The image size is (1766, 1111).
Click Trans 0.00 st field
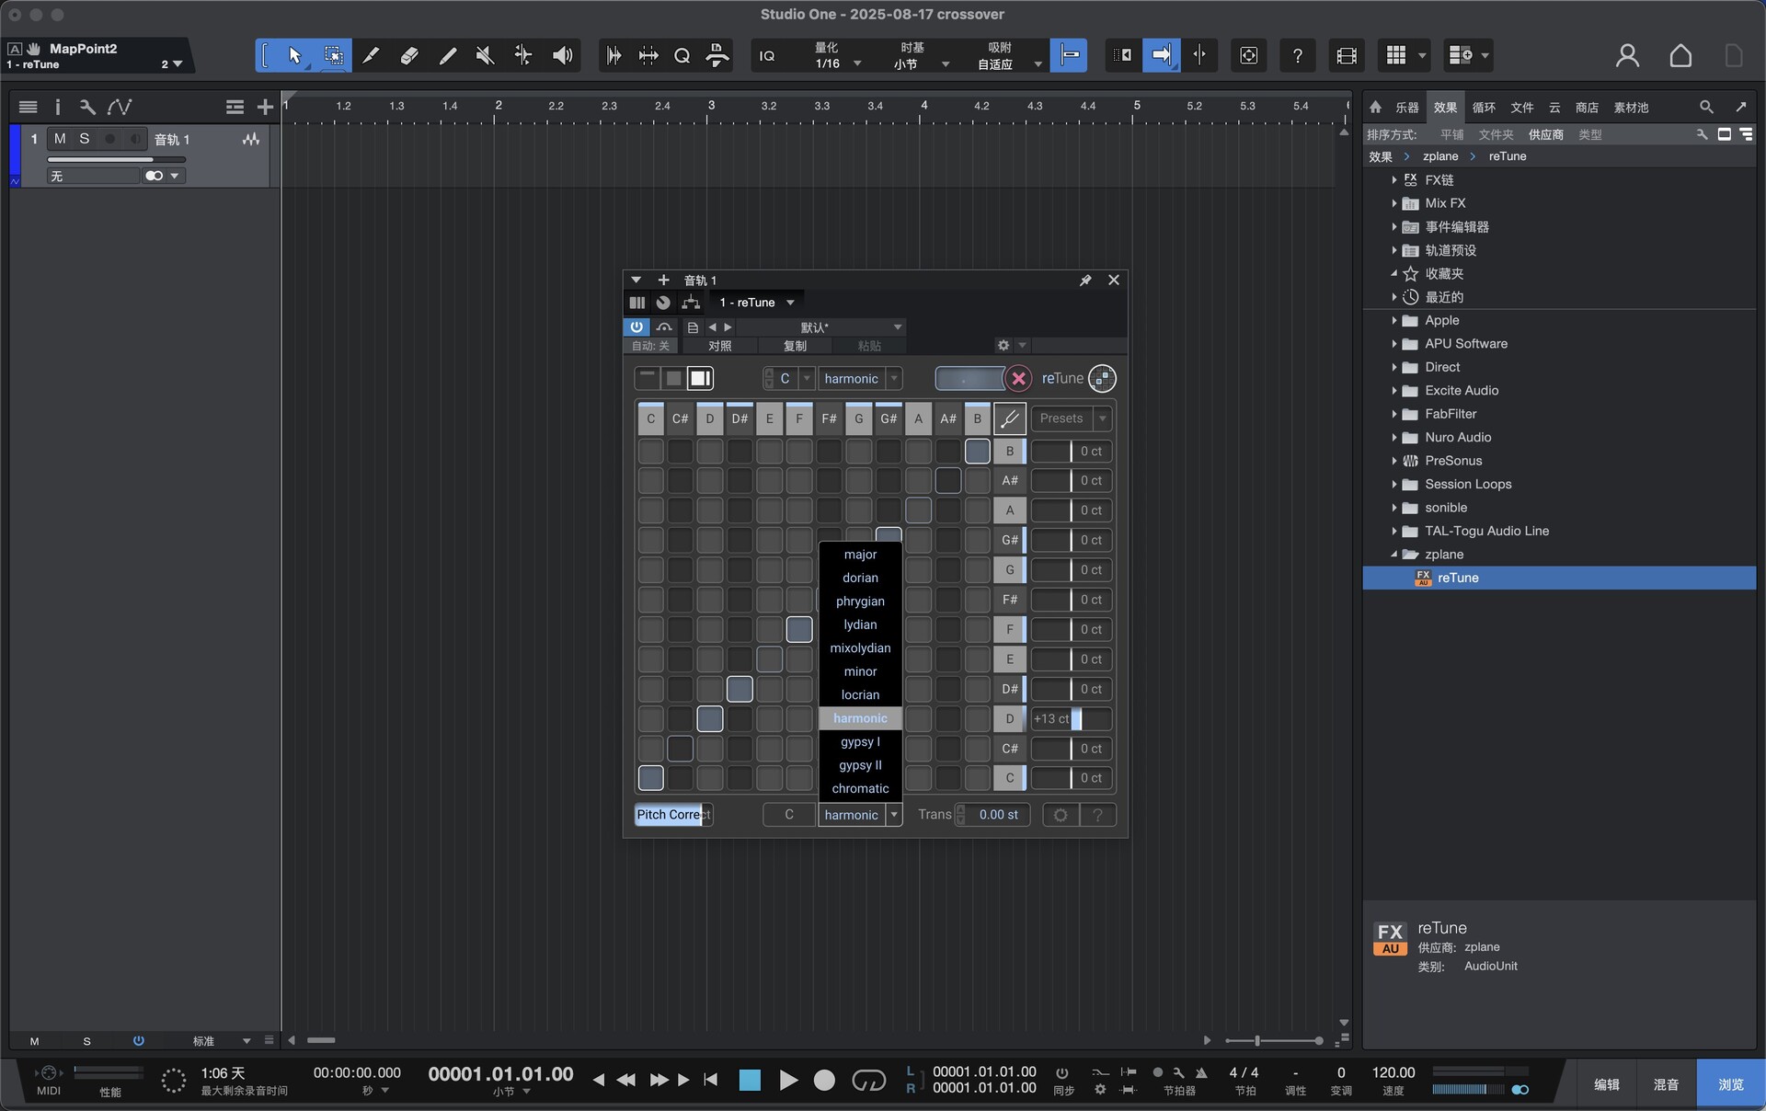998,815
